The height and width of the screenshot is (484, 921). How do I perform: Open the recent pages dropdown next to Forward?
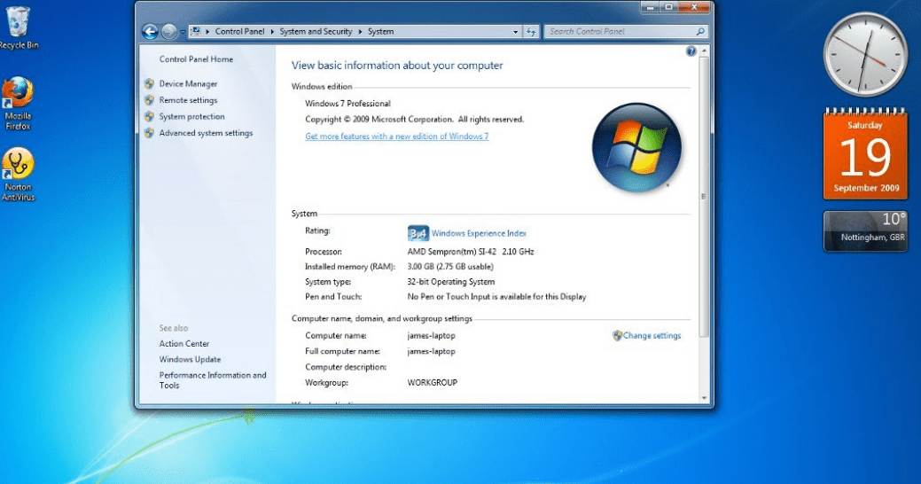click(182, 32)
